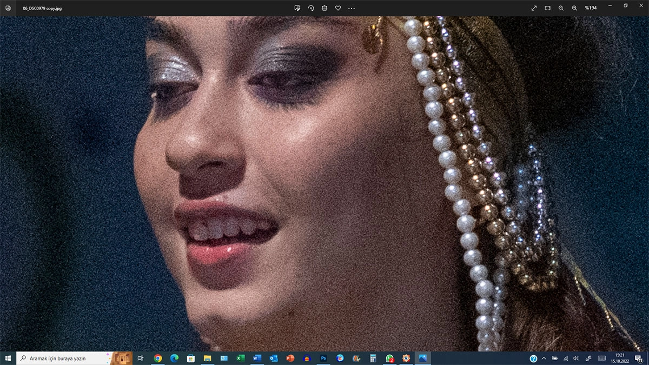
Task: Open Task View from the taskbar
Action: coord(141,358)
